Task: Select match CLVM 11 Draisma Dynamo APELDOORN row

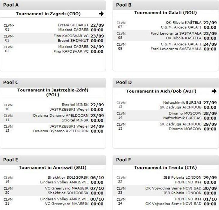Action: [53, 118]
